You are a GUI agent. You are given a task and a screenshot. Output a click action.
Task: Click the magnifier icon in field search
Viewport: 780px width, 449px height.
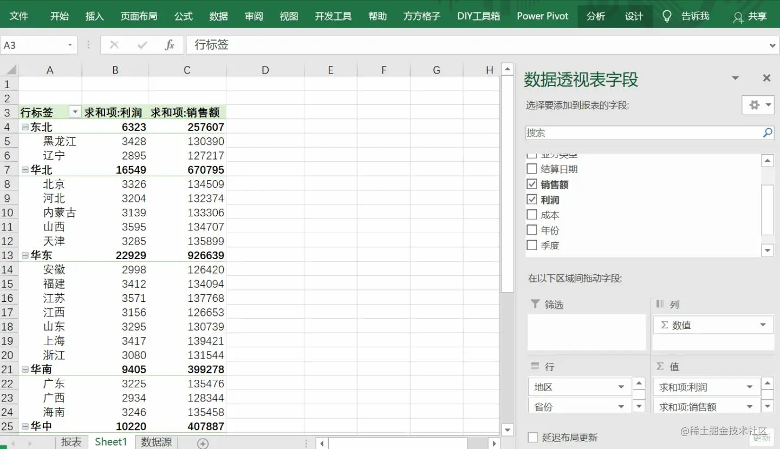click(x=768, y=133)
